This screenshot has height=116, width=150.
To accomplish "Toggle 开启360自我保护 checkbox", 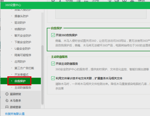I will click(x=53, y=35).
